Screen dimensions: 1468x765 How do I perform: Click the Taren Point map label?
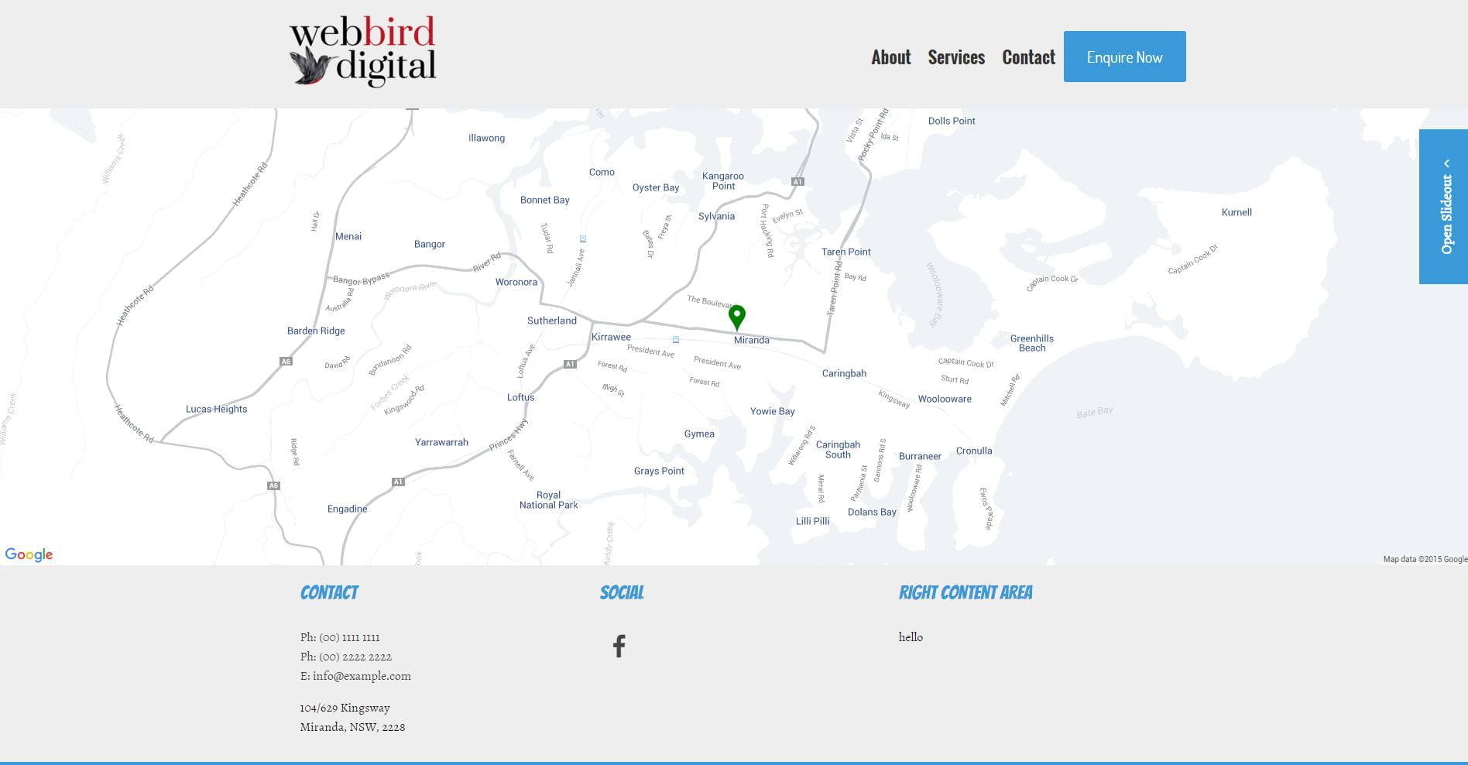coord(846,252)
